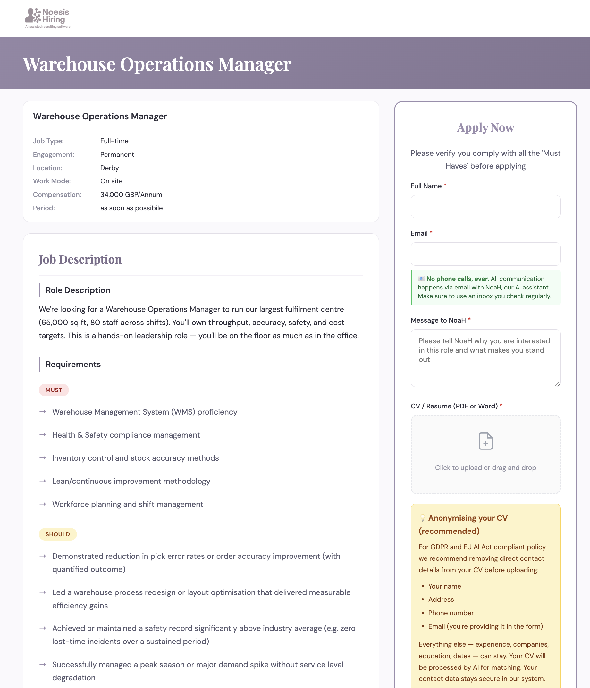Click the Apply Now heading

485,128
